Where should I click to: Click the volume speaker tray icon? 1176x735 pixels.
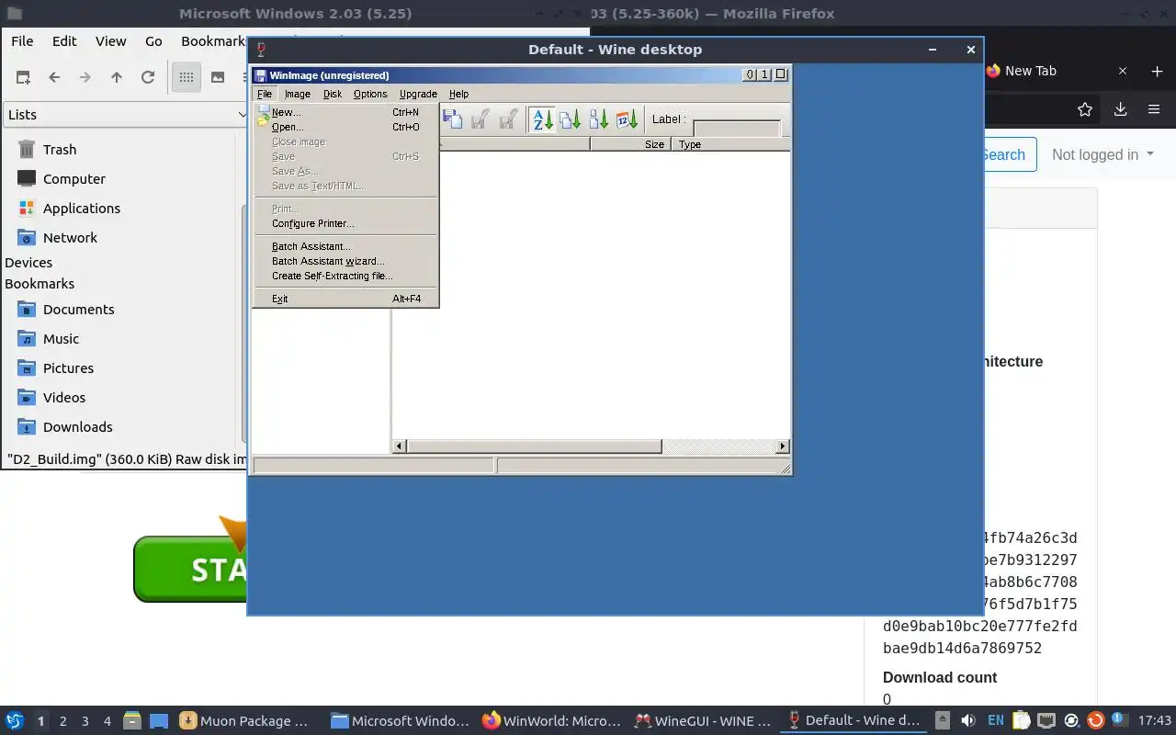click(967, 720)
